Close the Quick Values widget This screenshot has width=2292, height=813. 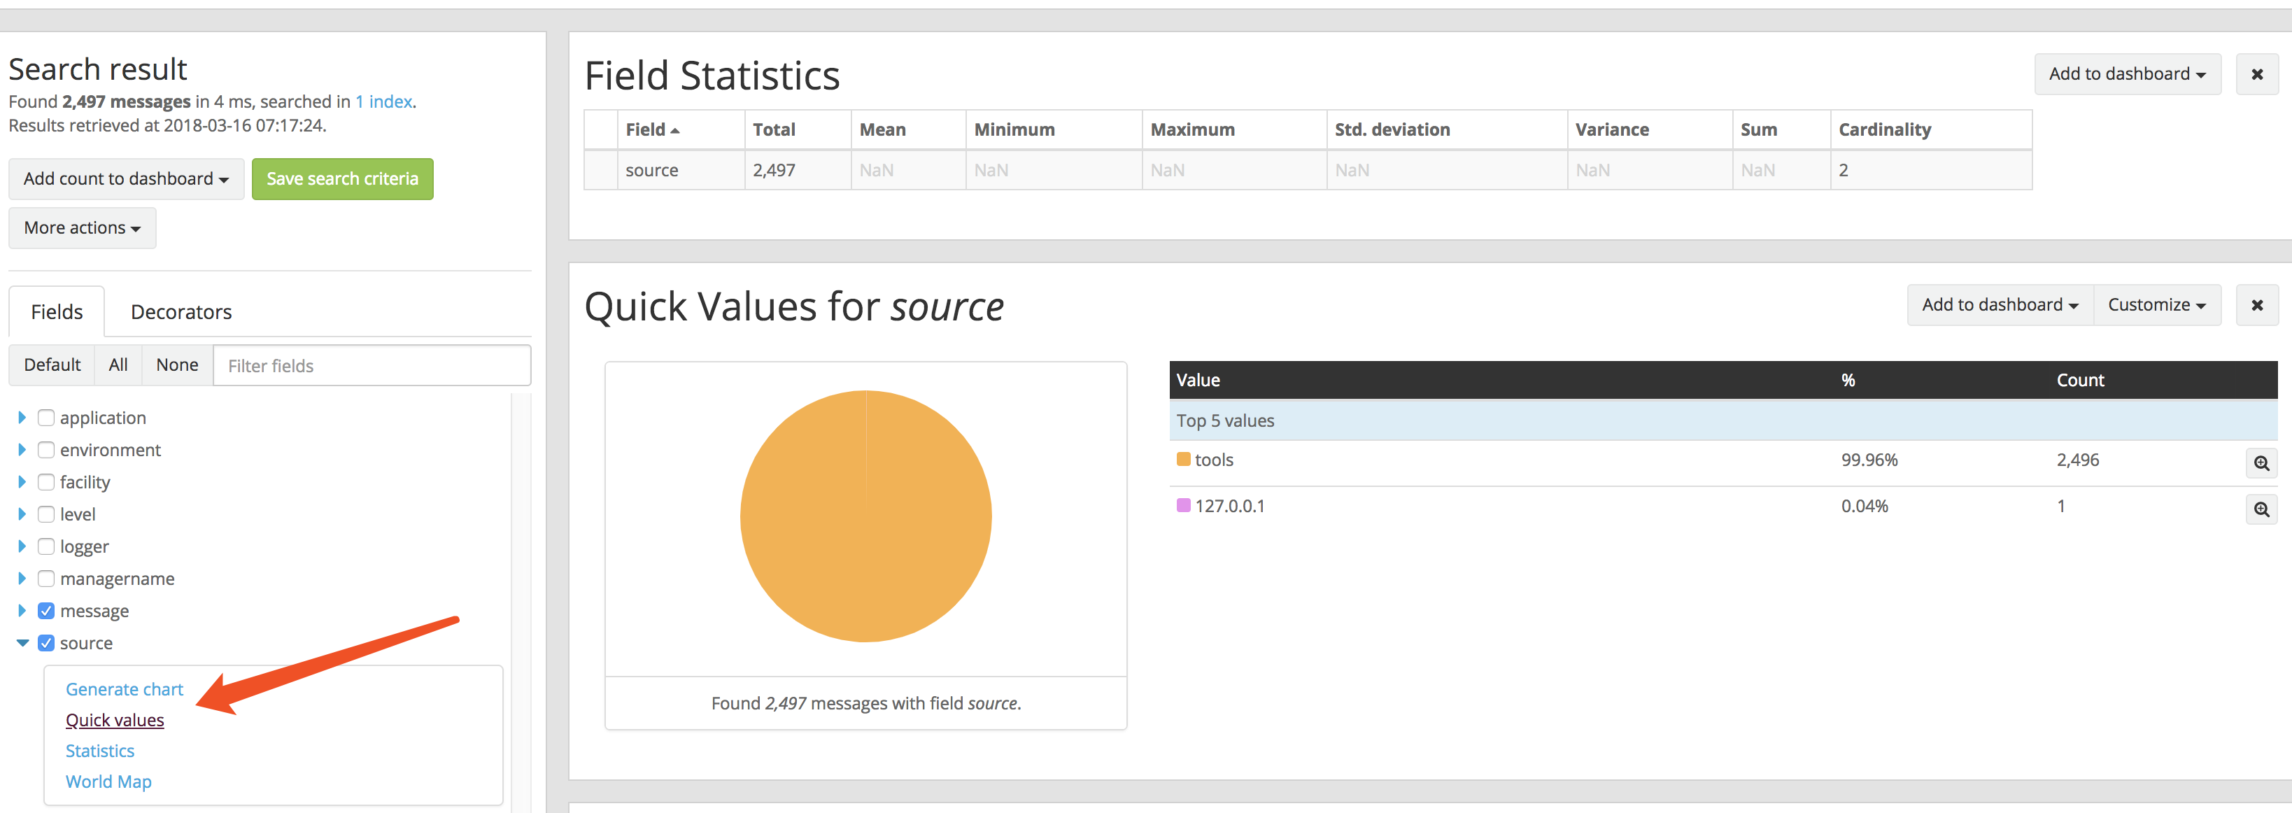(x=2256, y=305)
